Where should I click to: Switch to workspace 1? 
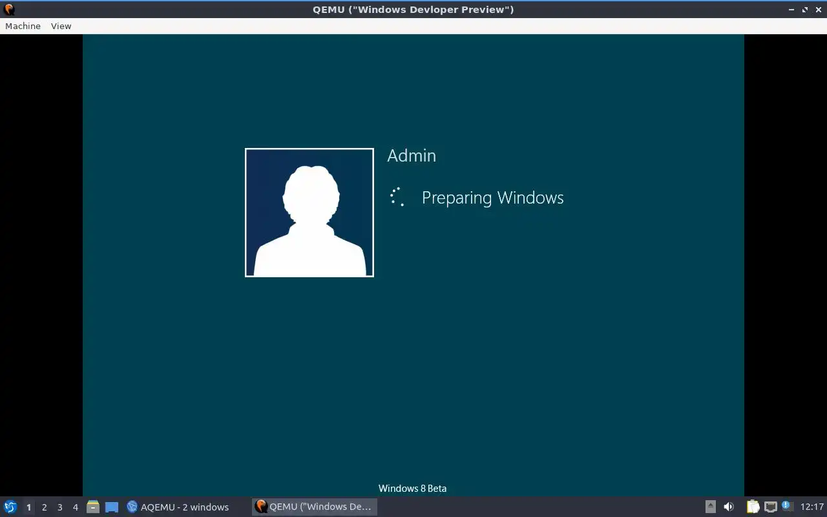[28, 507]
